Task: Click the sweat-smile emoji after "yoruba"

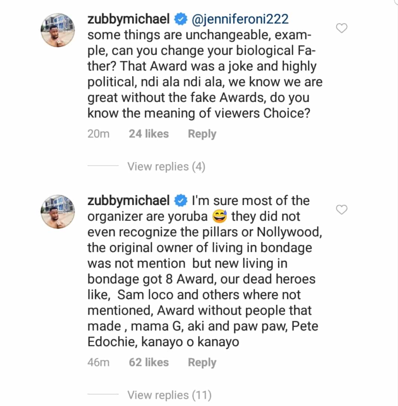Action: (x=220, y=216)
